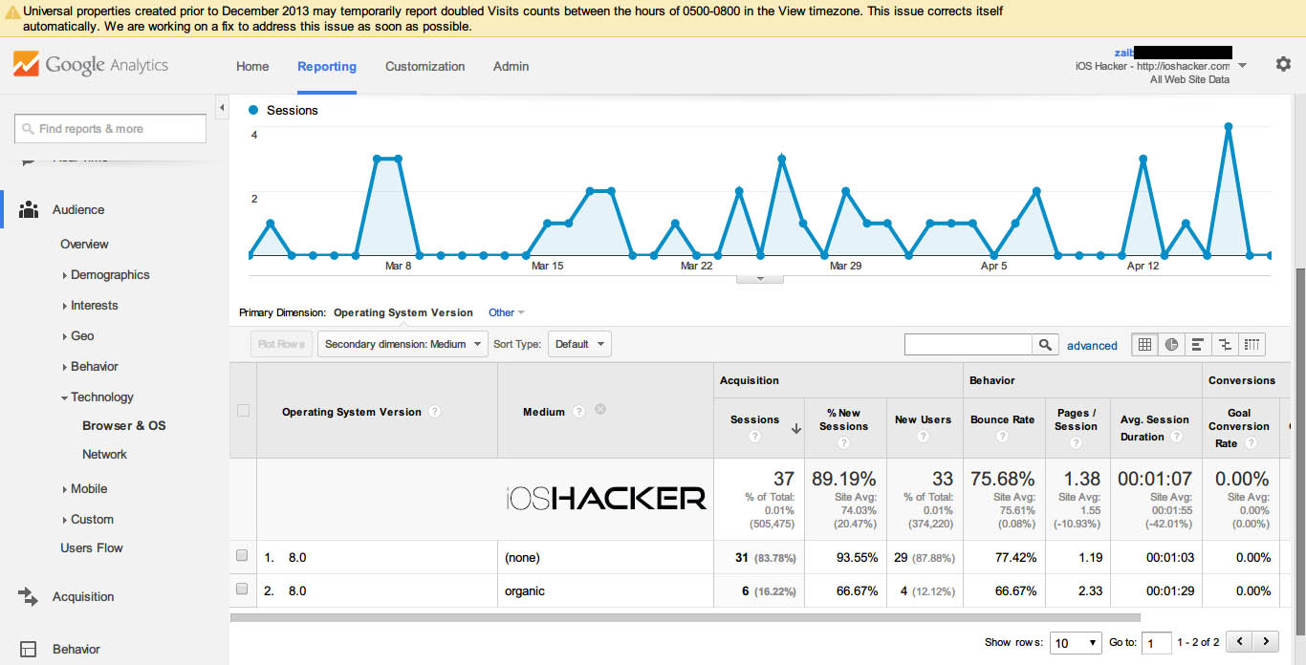Check row 2 organic medium checkbox

coord(242,590)
